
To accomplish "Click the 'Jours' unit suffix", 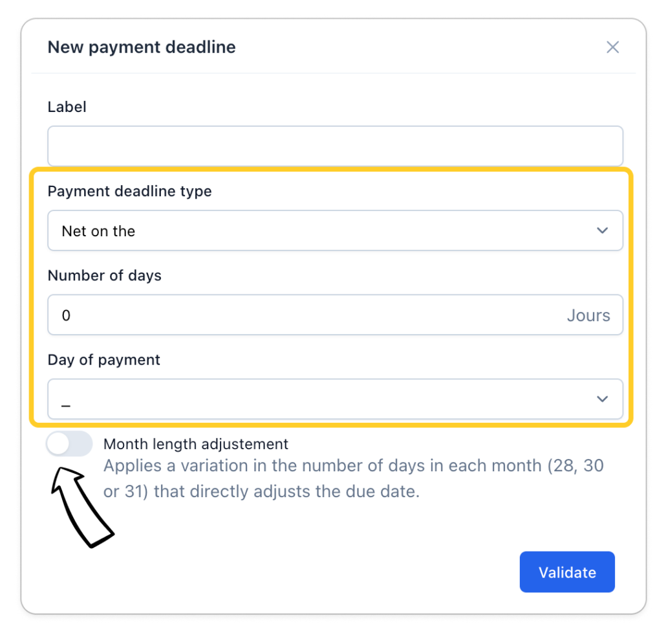I will 588,315.
